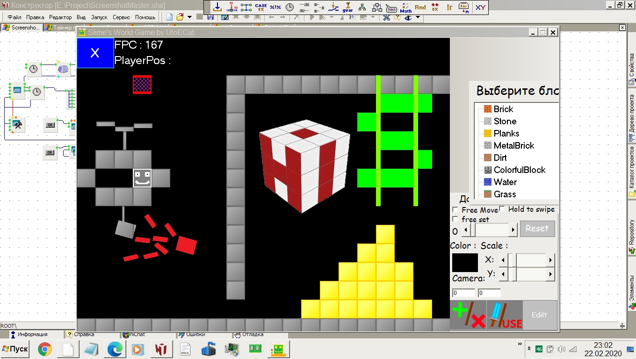Screen dimensions: 636x359
Task: Click the USE tool icon
Action: pos(505,315)
